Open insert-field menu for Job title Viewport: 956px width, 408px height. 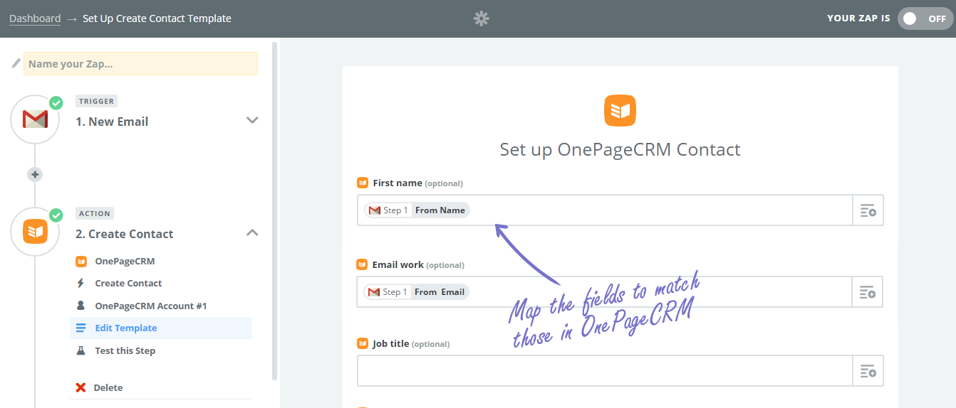pyautogui.click(x=868, y=371)
